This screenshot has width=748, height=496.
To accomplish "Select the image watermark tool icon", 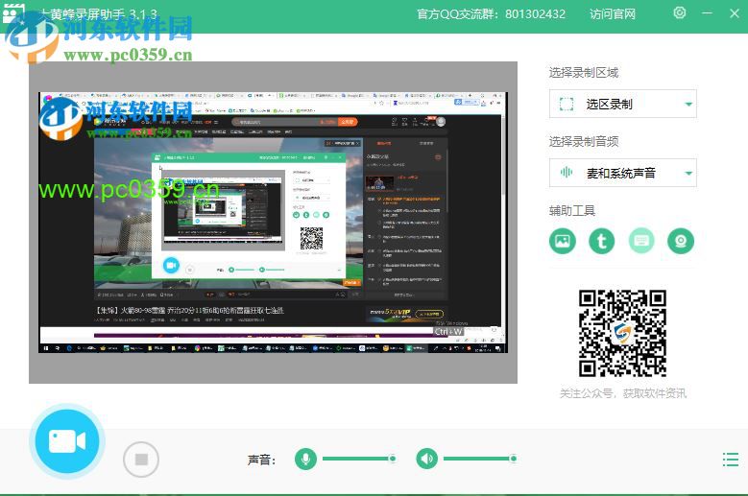I will (563, 241).
